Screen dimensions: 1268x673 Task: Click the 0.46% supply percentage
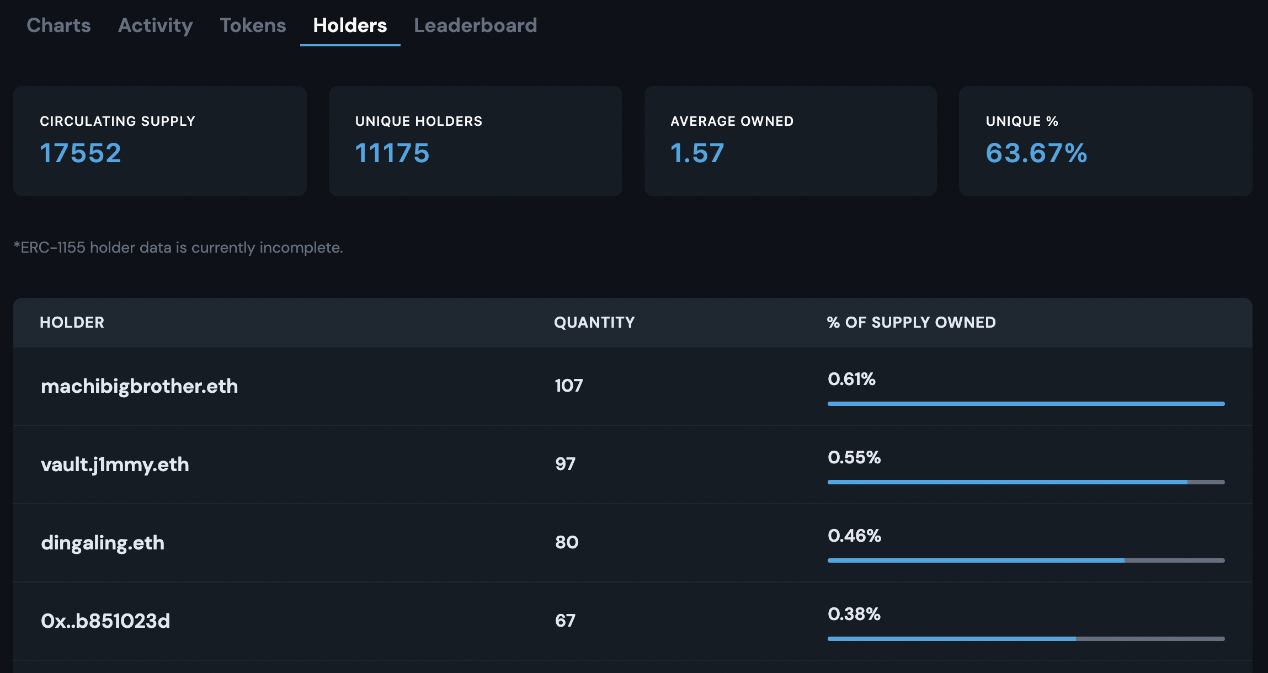click(x=854, y=536)
